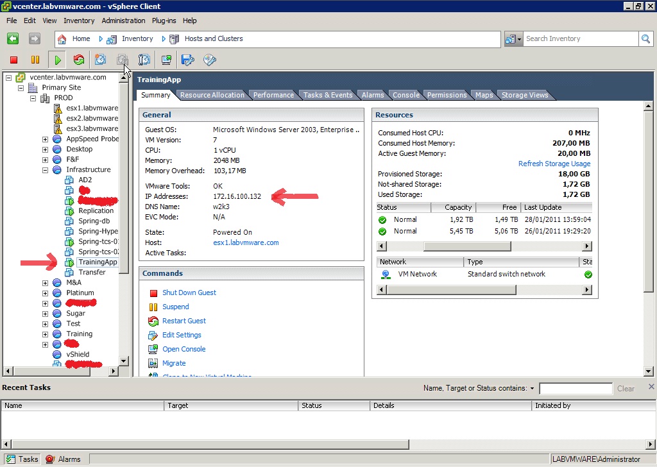Click the Migrate command icon
The width and height of the screenshot is (657, 467).
click(x=153, y=364)
